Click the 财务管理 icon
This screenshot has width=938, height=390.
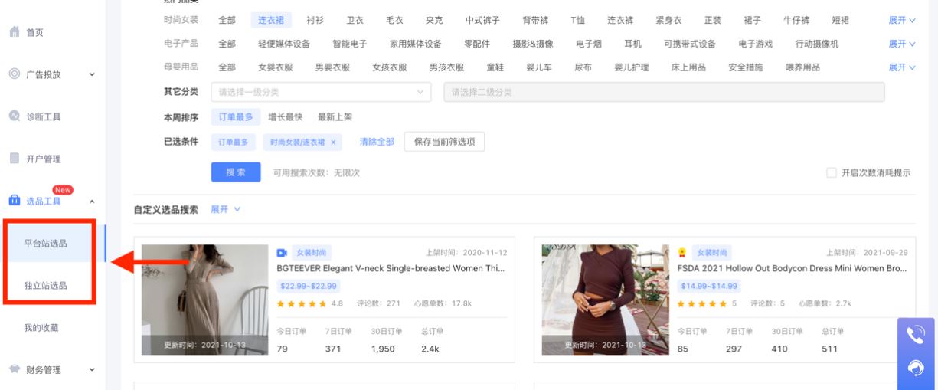[14, 370]
